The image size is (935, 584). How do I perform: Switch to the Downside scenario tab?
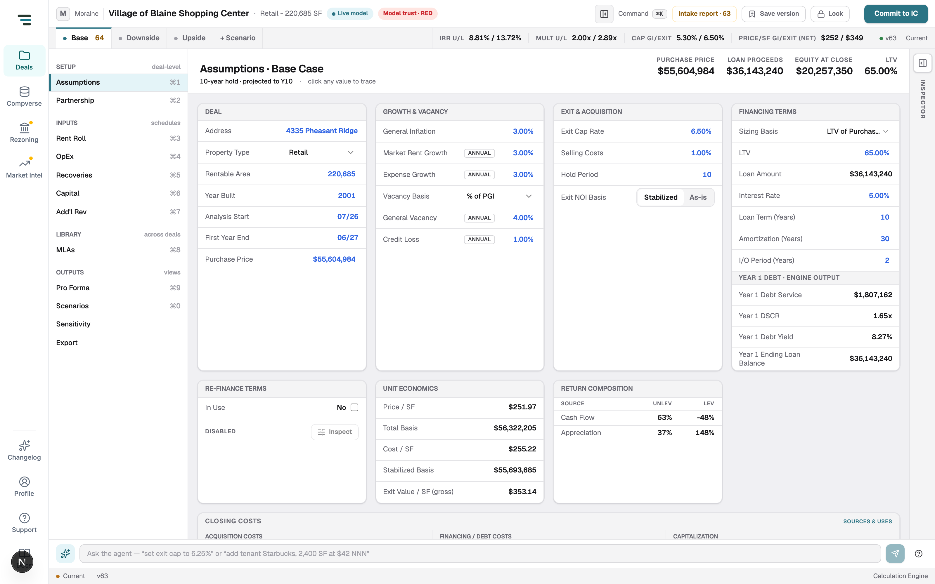[139, 38]
